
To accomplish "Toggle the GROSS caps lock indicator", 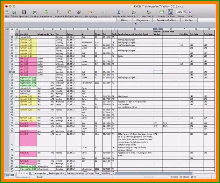I will [185, 177].
